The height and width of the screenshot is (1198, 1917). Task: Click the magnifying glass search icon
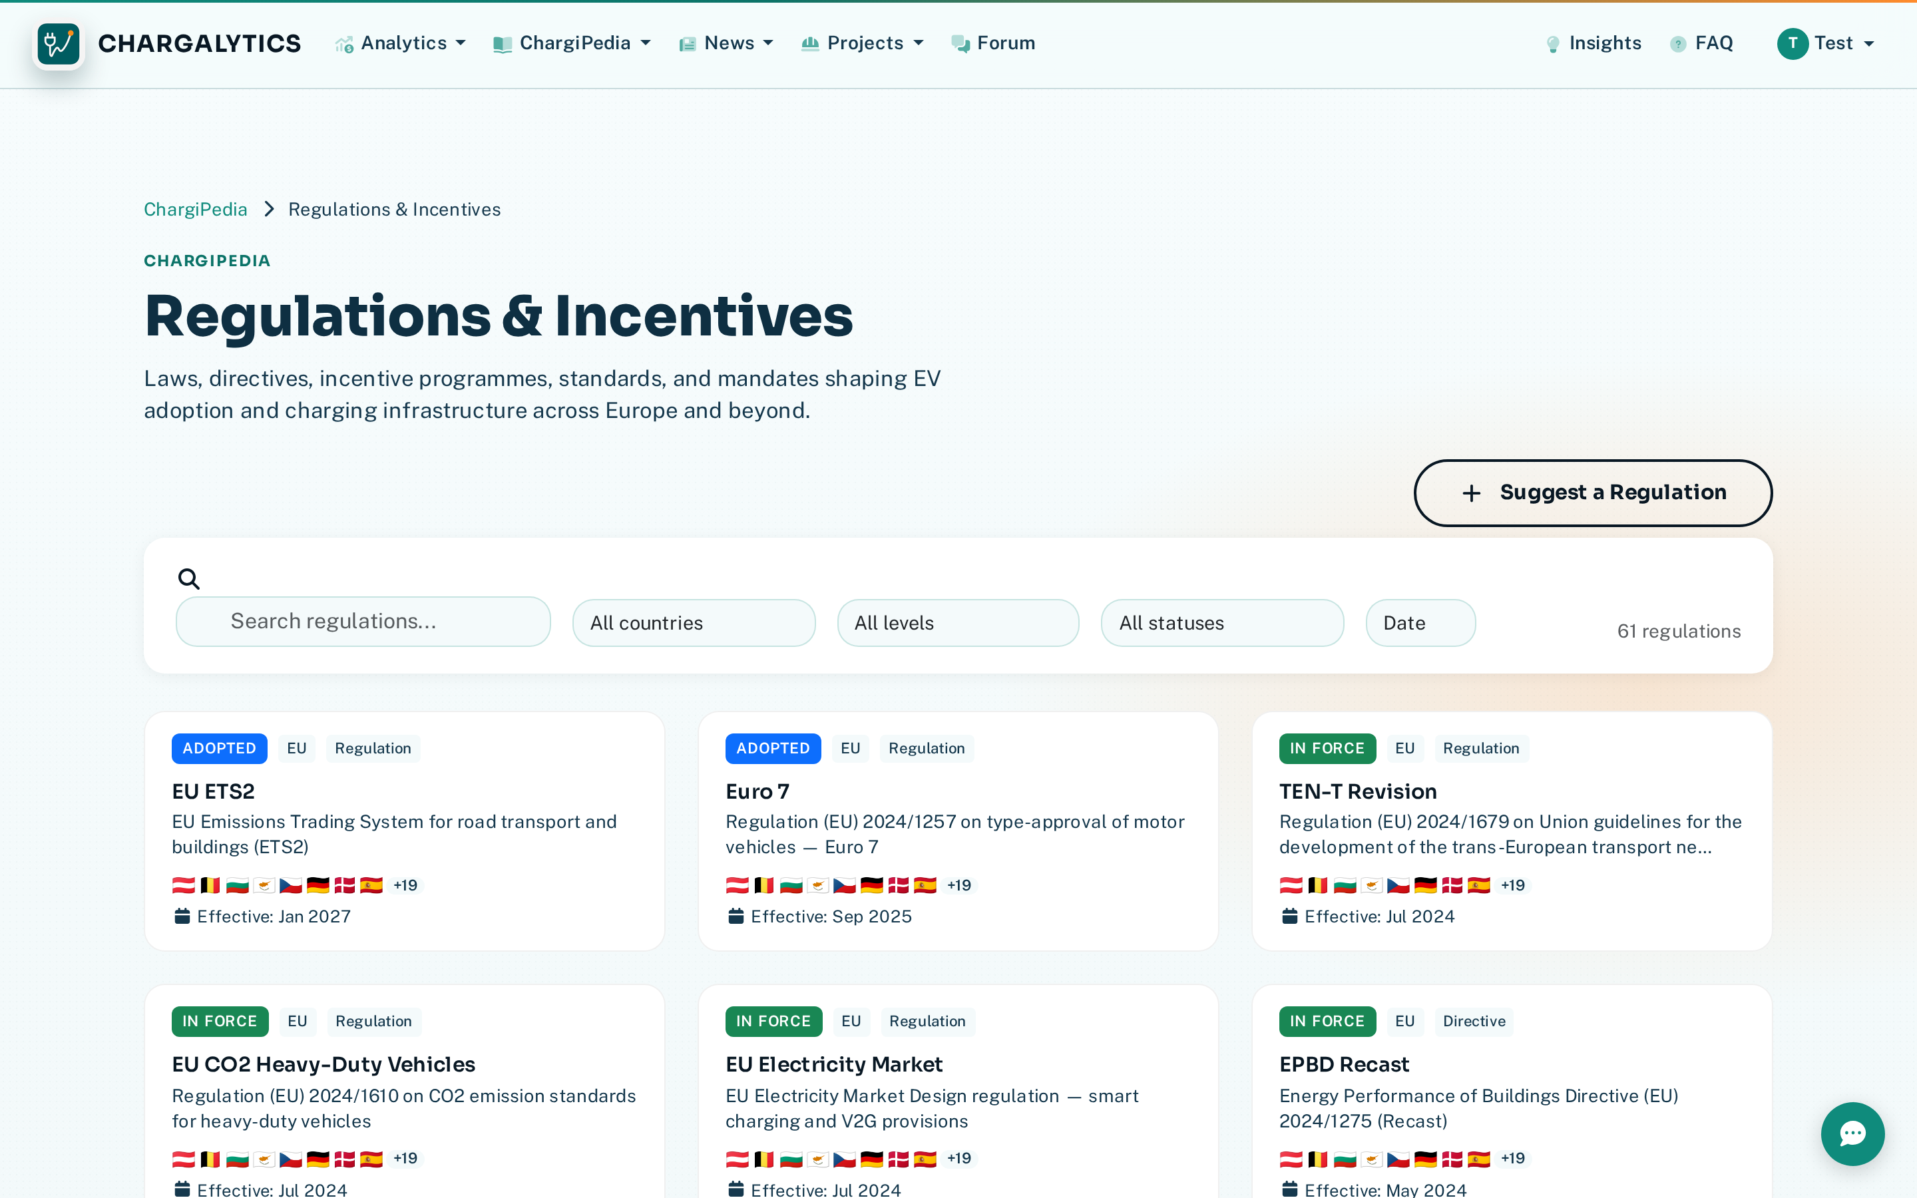pyautogui.click(x=188, y=578)
